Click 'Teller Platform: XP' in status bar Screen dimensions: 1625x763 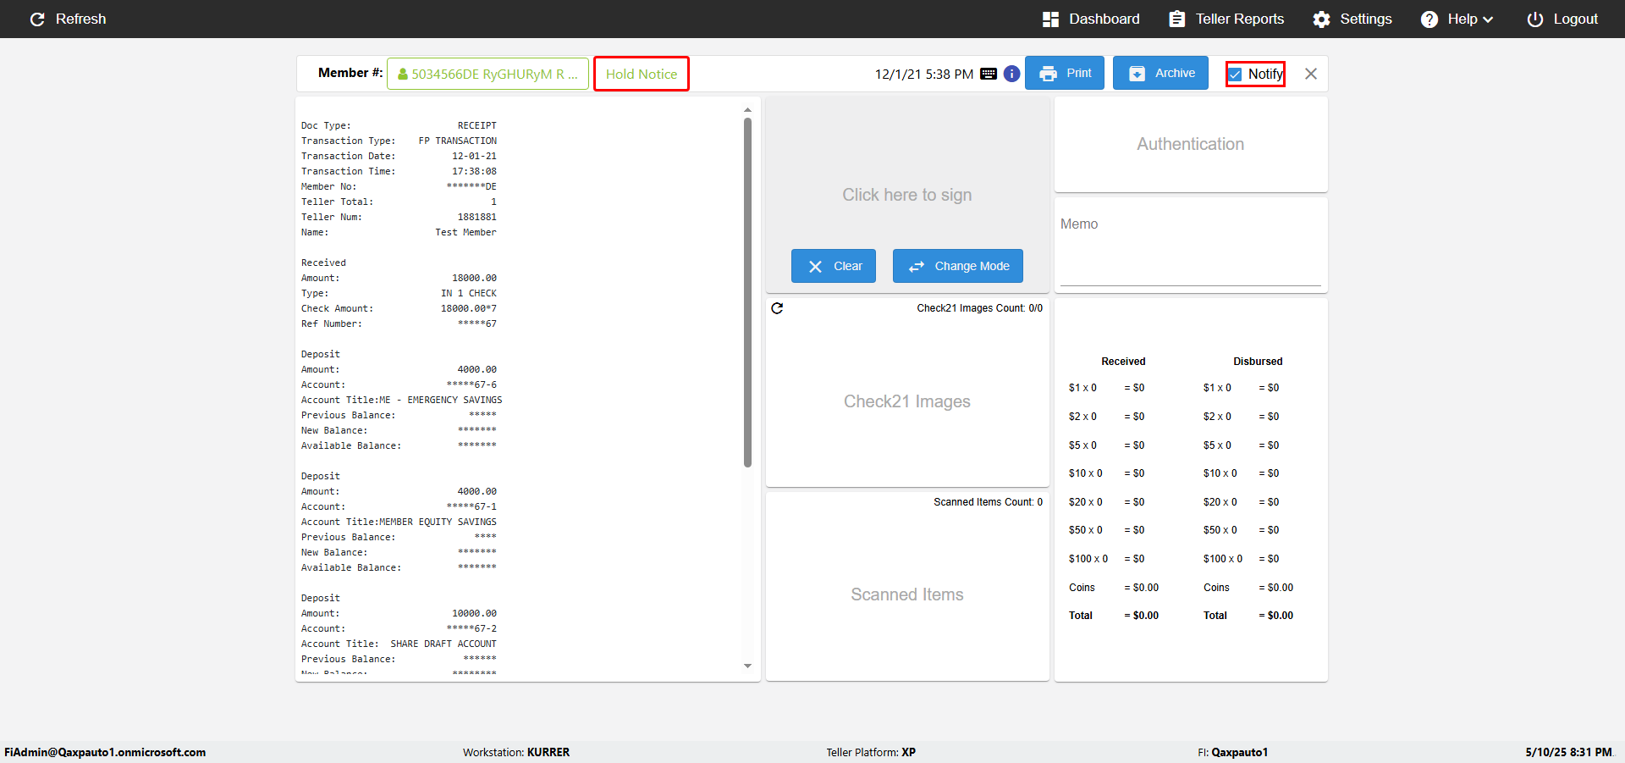[x=871, y=752]
